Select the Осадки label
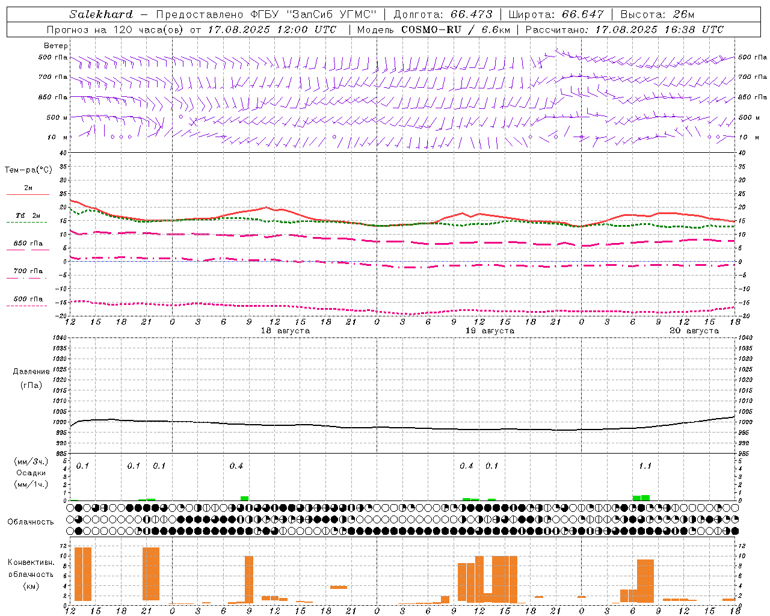Screen dimensions: 770x616 [x=31, y=473]
